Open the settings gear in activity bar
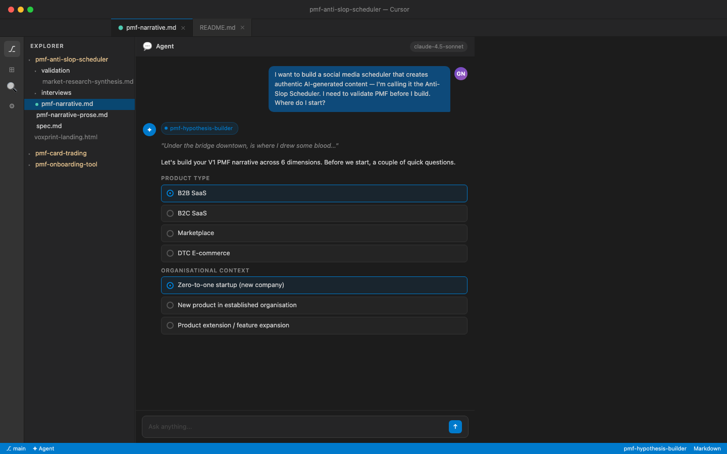The height and width of the screenshot is (454, 727). [x=12, y=106]
